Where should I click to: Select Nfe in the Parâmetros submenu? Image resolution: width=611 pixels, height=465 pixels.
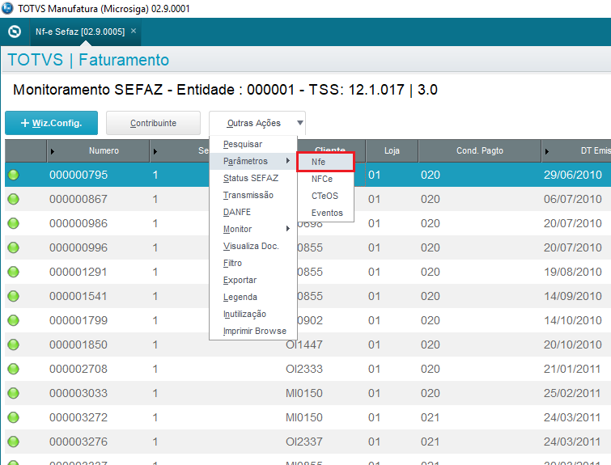[x=325, y=162]
